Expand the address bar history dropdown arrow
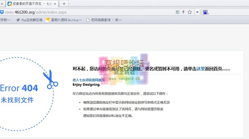The height and width of the screenshot is (139, 249). click(x=197, y=12)
